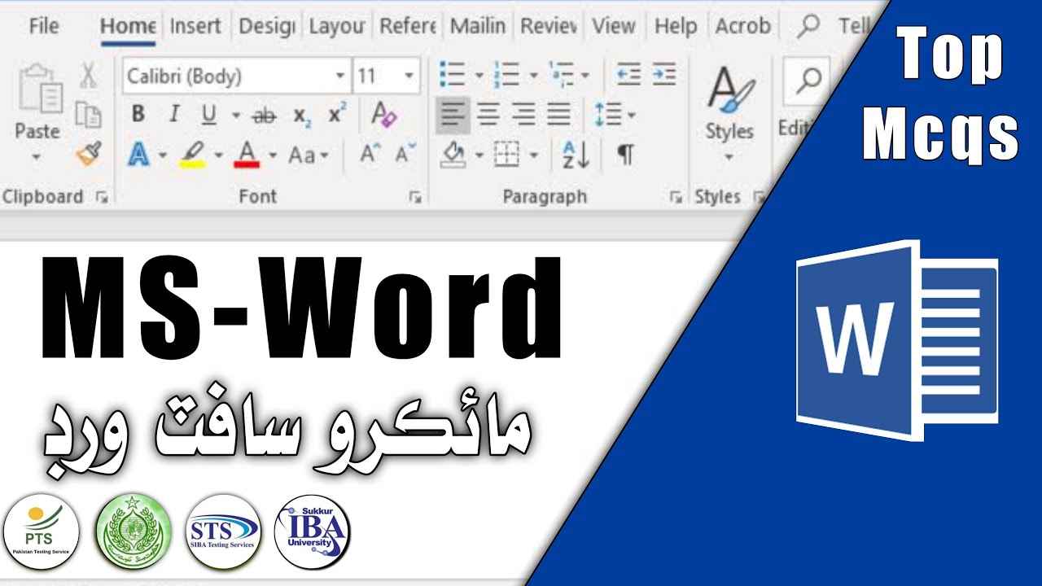Screen dimensions: 1042x586
Task: Align text to the right
Action: point(523,115)
